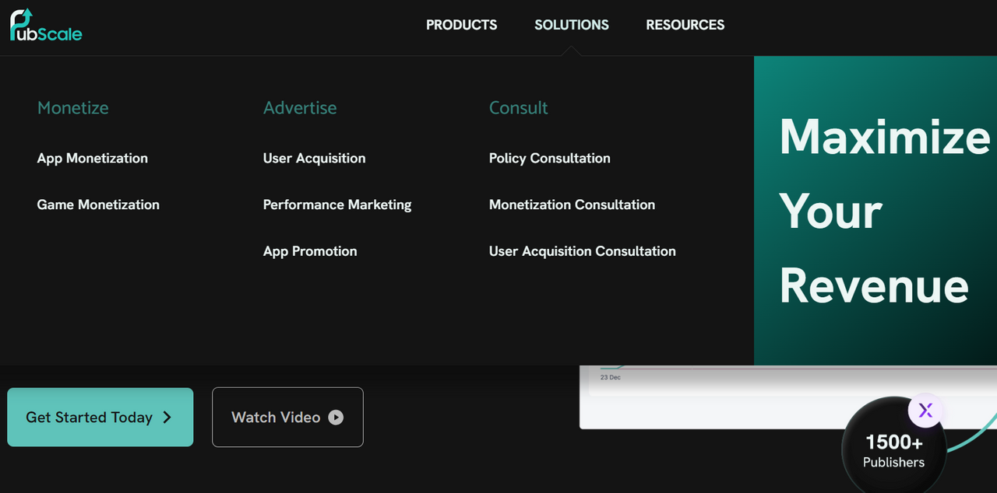
Task: Click the play icon in Watch Video
Action: pyautogui.click(x=336, y=418)
